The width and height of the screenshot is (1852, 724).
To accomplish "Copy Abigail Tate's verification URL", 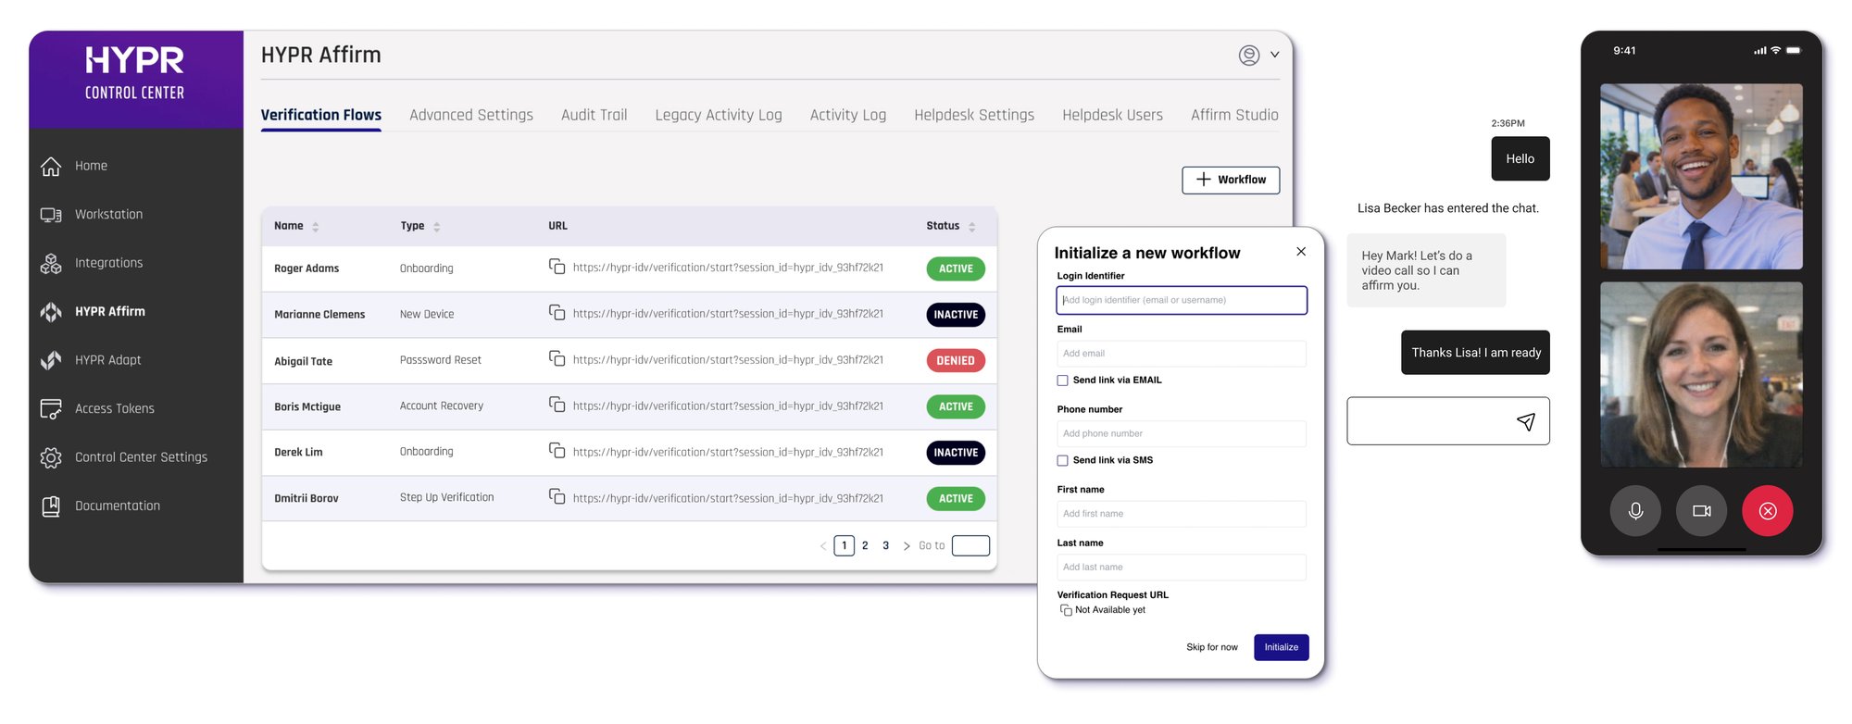I will 557,358.
